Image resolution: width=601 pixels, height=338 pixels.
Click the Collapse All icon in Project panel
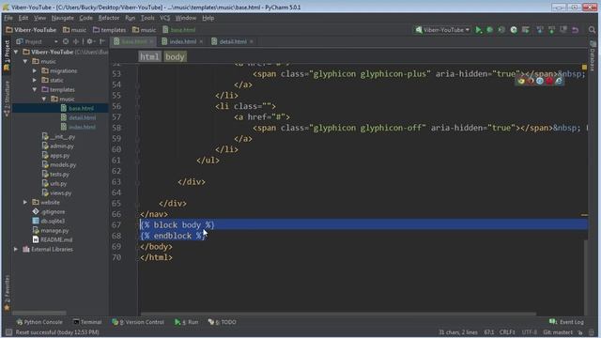click(76, 41)
